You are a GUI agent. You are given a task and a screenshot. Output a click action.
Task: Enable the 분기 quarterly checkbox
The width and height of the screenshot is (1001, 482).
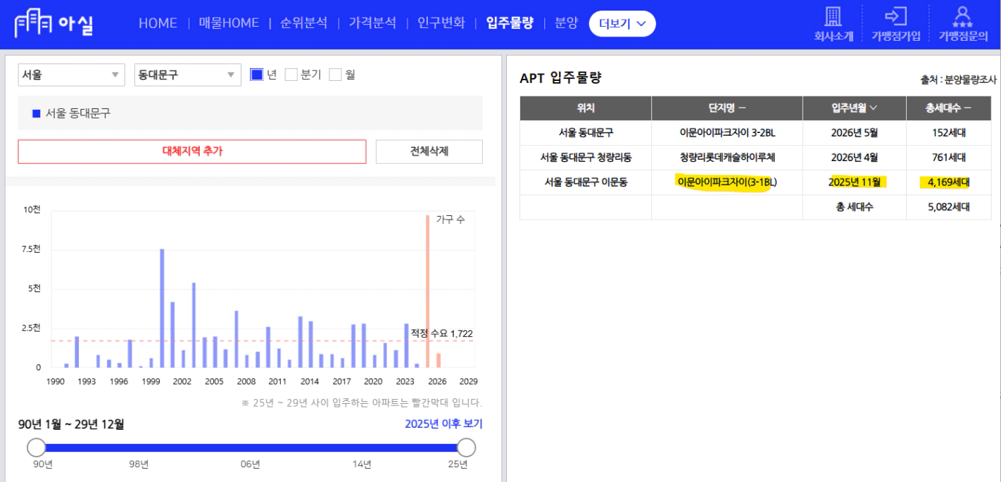coord(291,75)
